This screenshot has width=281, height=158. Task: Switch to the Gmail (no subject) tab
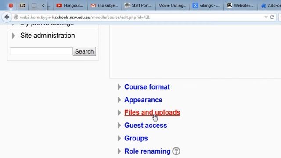(x=104, y=5)
